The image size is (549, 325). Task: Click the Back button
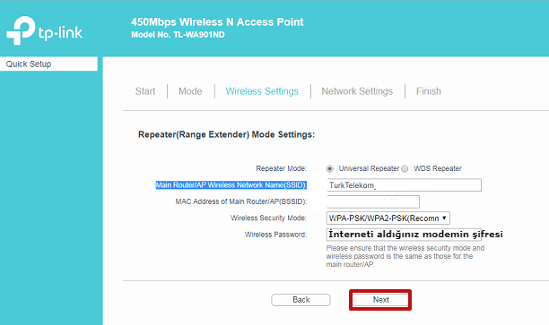coord(301,300)
